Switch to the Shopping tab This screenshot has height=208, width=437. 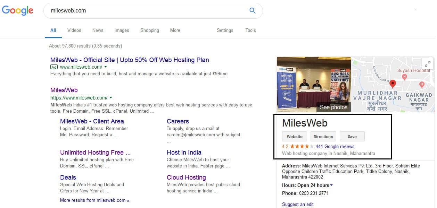[x=150, y=31]
